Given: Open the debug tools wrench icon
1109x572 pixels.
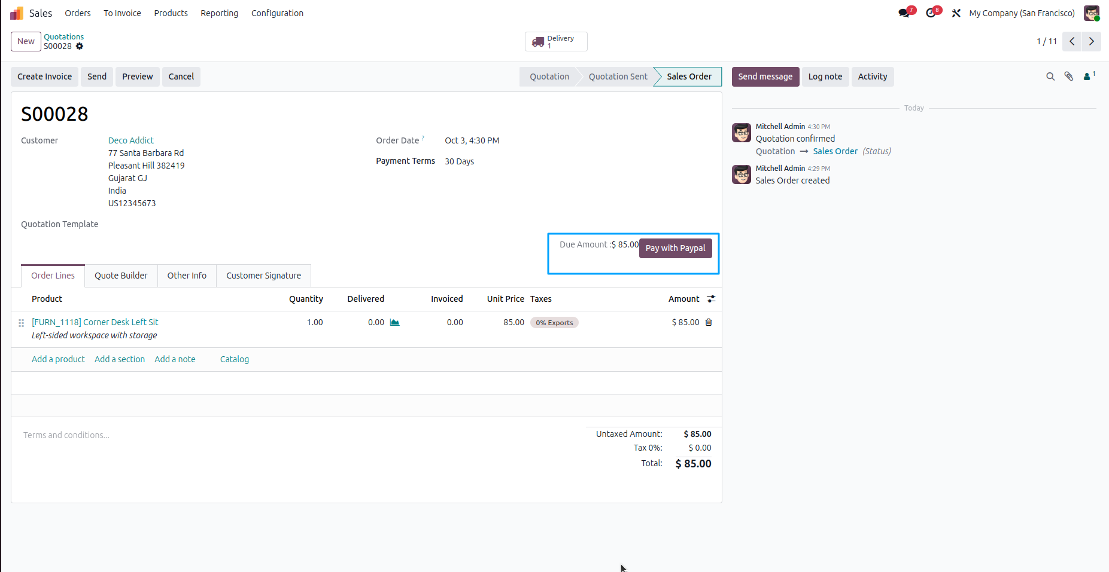Looking at the screenshot, I should point(956,13).
